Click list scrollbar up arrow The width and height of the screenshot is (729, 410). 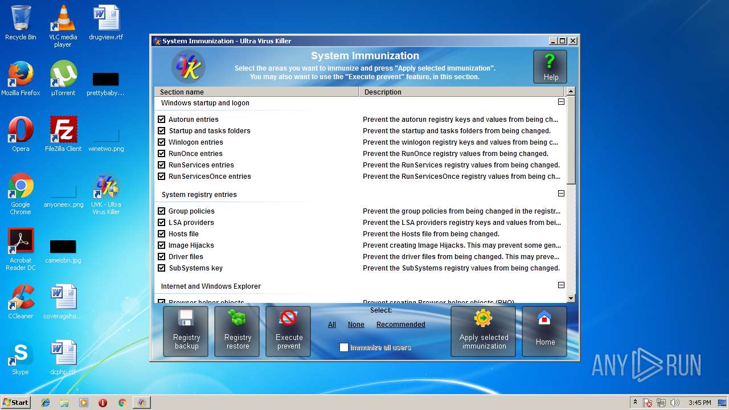point(571,91)
